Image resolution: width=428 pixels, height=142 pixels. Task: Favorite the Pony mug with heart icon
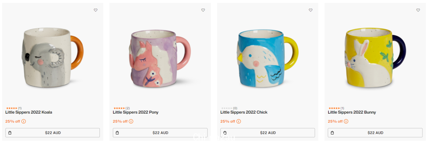[203, 10]
